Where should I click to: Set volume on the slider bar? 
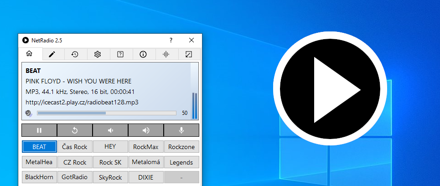107,113
